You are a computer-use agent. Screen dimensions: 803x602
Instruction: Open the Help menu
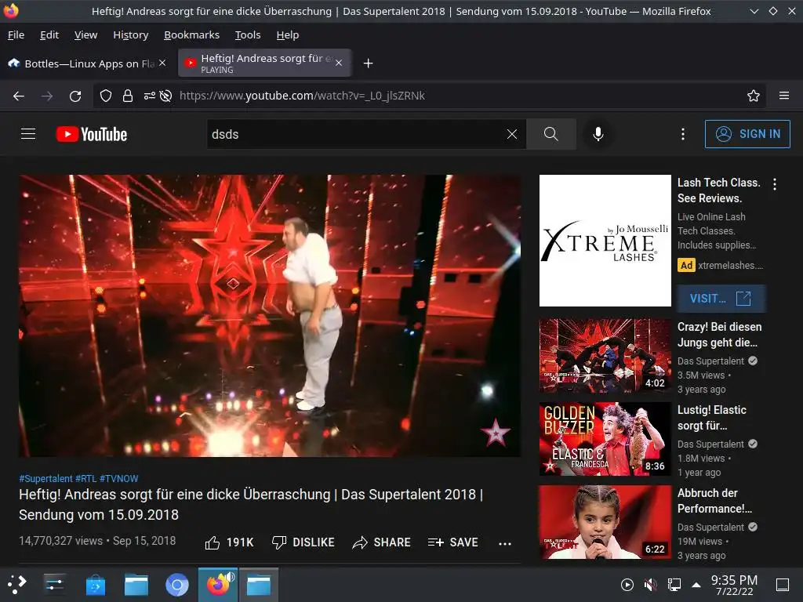[x=287, y=34]
